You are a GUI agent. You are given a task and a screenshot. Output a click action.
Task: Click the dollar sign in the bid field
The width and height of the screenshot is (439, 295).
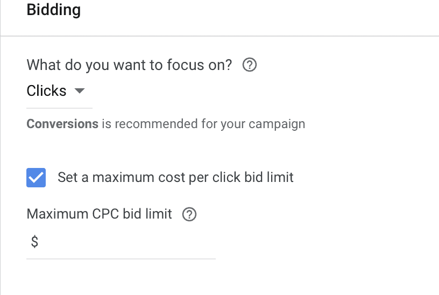click(34, 242)
